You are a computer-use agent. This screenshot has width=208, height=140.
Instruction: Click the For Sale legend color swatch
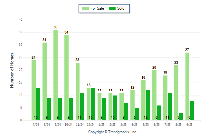(86, 8)
